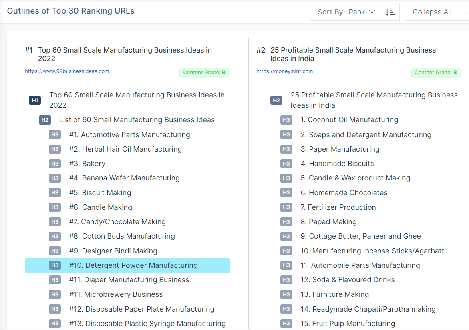Click Content Grade B badge for #2
The image size is (469, 330).
click(x=435, y=73)
